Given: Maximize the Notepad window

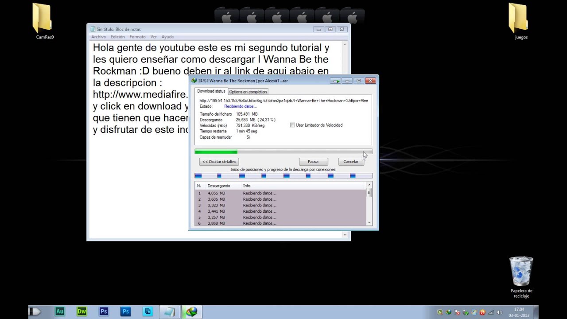Looking at the screenshot, I should click(x=330, y=29).
